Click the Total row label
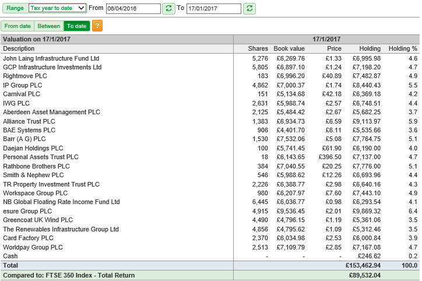 pos(10,266)
